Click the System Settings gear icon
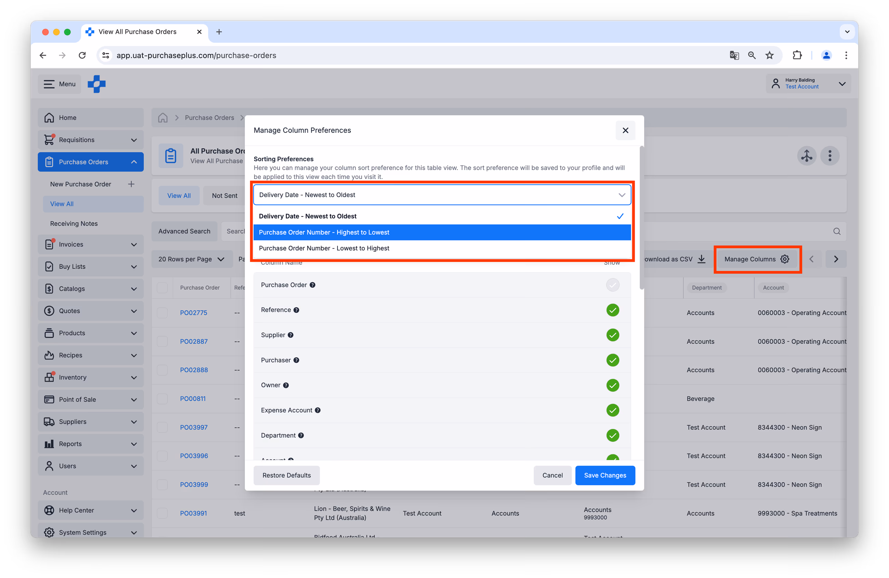 [x=49, y=532]
